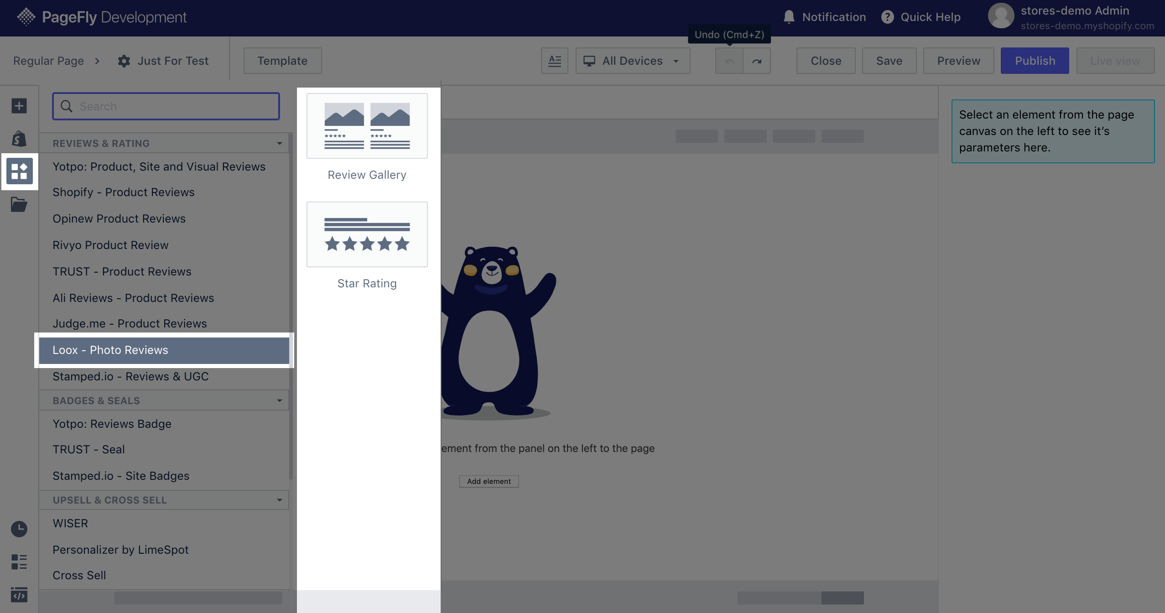Image resolution: width=1165 pixels, height=613 pixels.
Task: Click the Redo arrow button
Action: tap(757, 61)
